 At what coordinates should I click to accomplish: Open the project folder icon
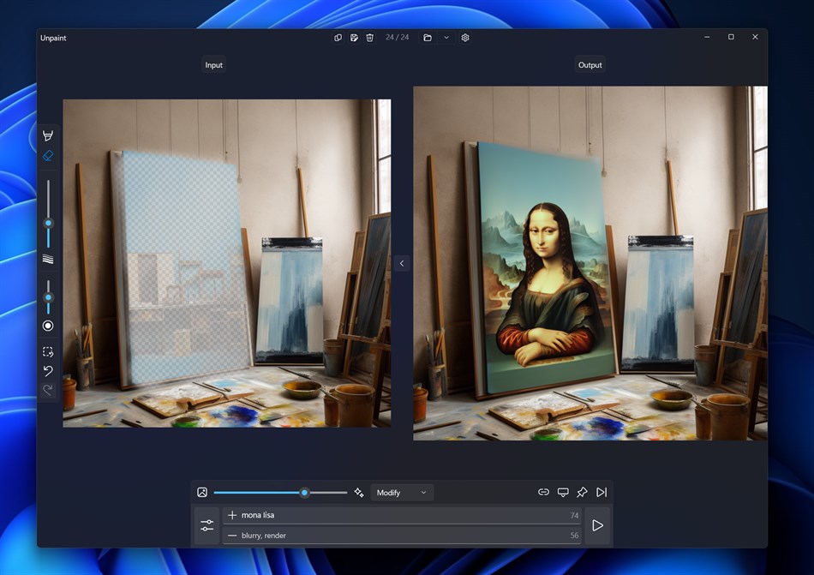tap(428, 38)
